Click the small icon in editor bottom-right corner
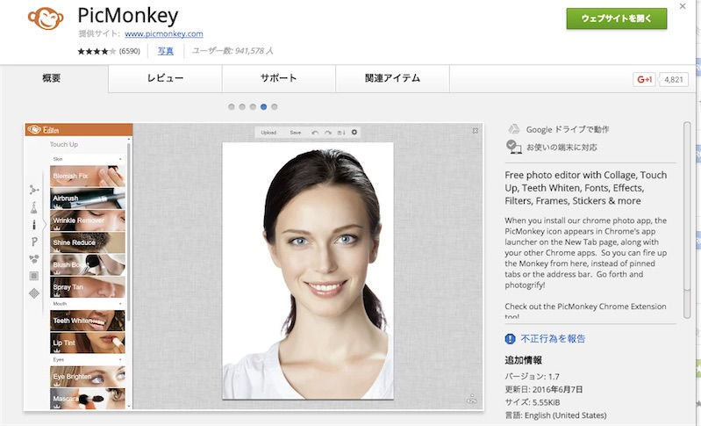Screen dimensions: 701x426 coord(472,399)
